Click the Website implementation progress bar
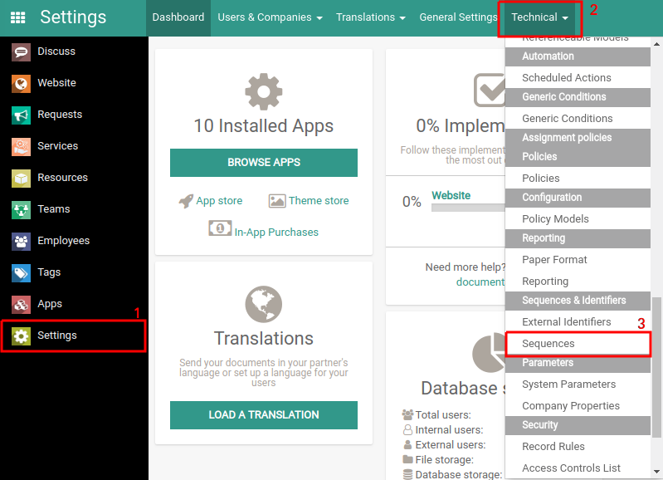The image size is (663, 480). (468, 208)
